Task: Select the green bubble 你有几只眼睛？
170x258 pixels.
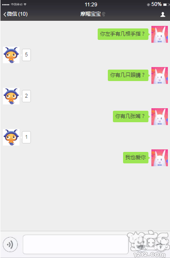Action: point(129,75)
